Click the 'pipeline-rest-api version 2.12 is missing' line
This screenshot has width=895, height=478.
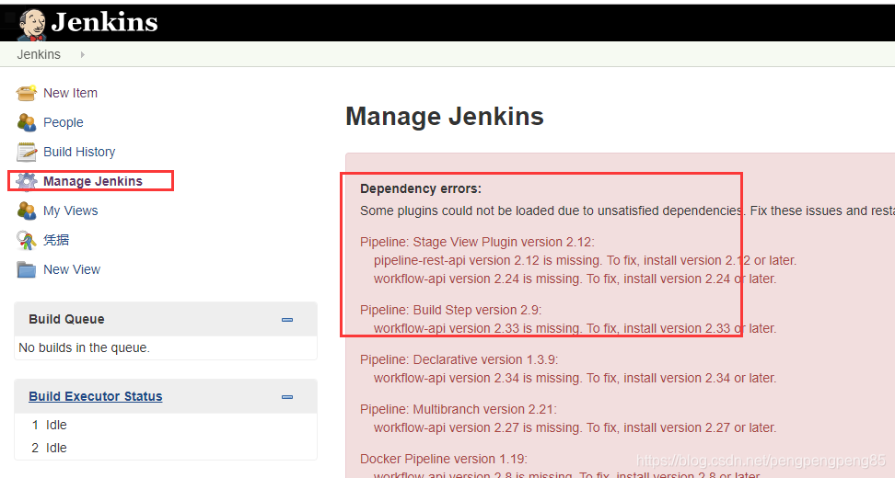click(x=585, y=260)
